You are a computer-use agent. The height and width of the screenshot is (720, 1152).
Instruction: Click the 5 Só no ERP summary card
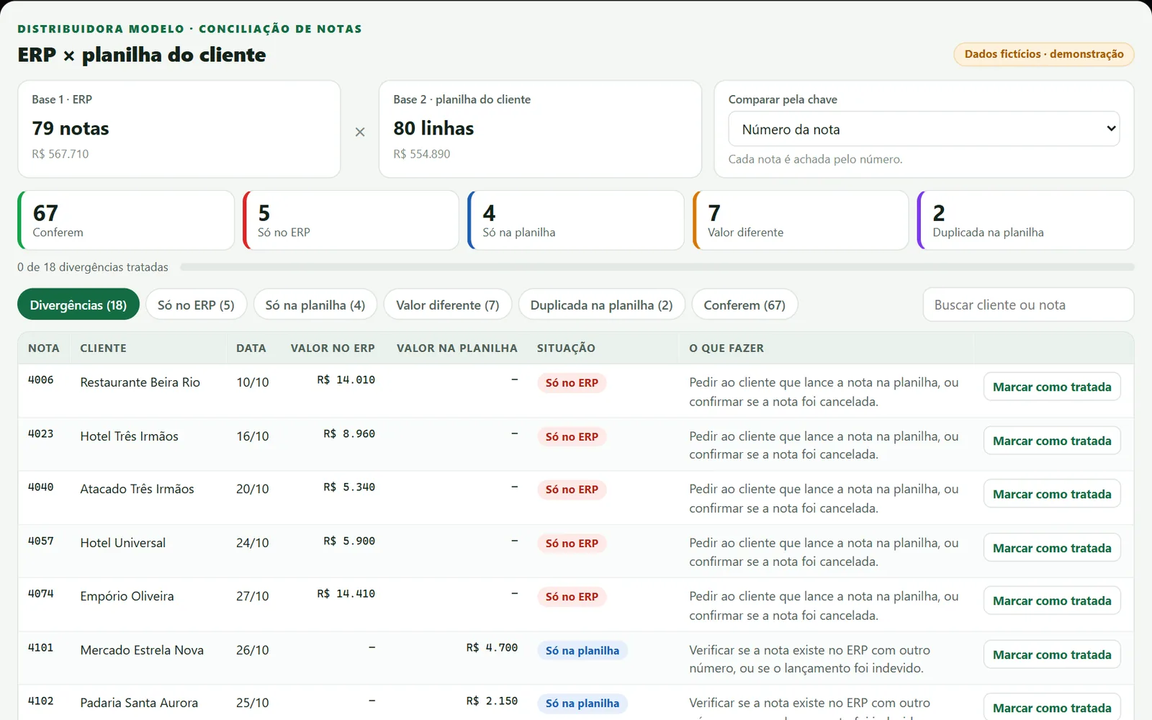coord(351,220)
